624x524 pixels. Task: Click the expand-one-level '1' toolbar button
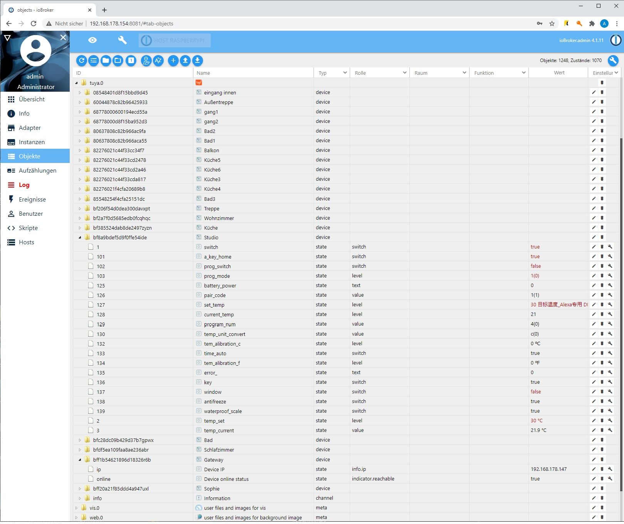[x=131, y=60]
